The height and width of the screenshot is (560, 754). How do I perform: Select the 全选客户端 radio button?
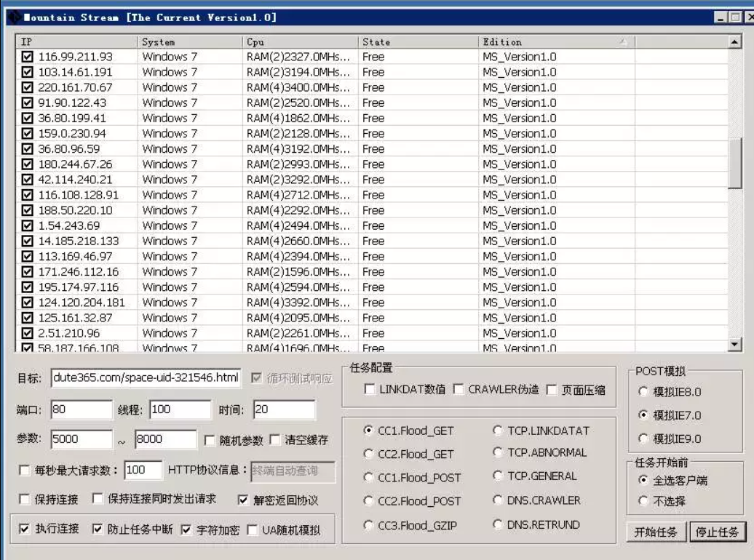(x=643, y=480)
